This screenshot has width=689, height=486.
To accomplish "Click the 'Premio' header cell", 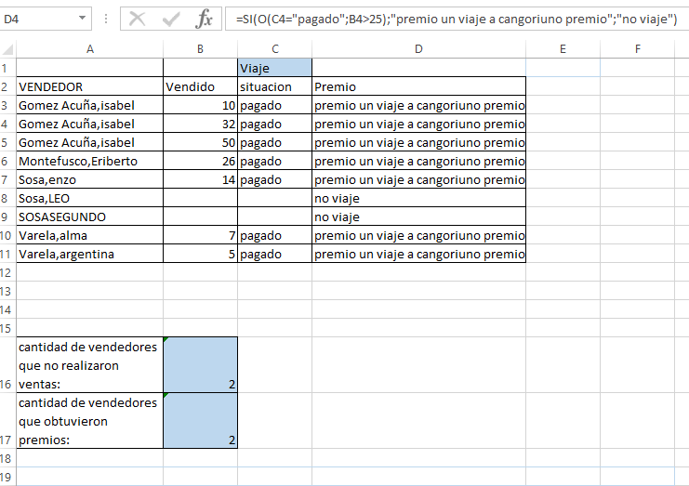I will click(x=418, y=86).
